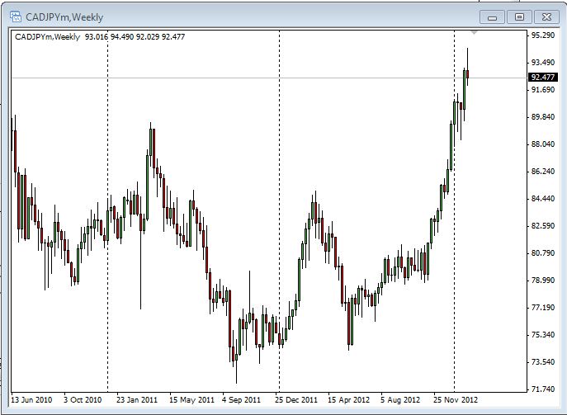Click the 88.040 price scale label
The image size is (567, 415).
pyautogui.click(x=543, y=144)
